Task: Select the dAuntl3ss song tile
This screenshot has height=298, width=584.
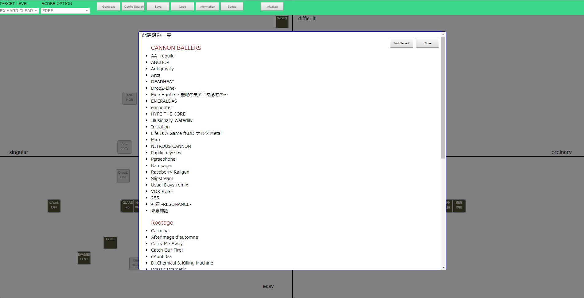Action: [x=54, y=206]
